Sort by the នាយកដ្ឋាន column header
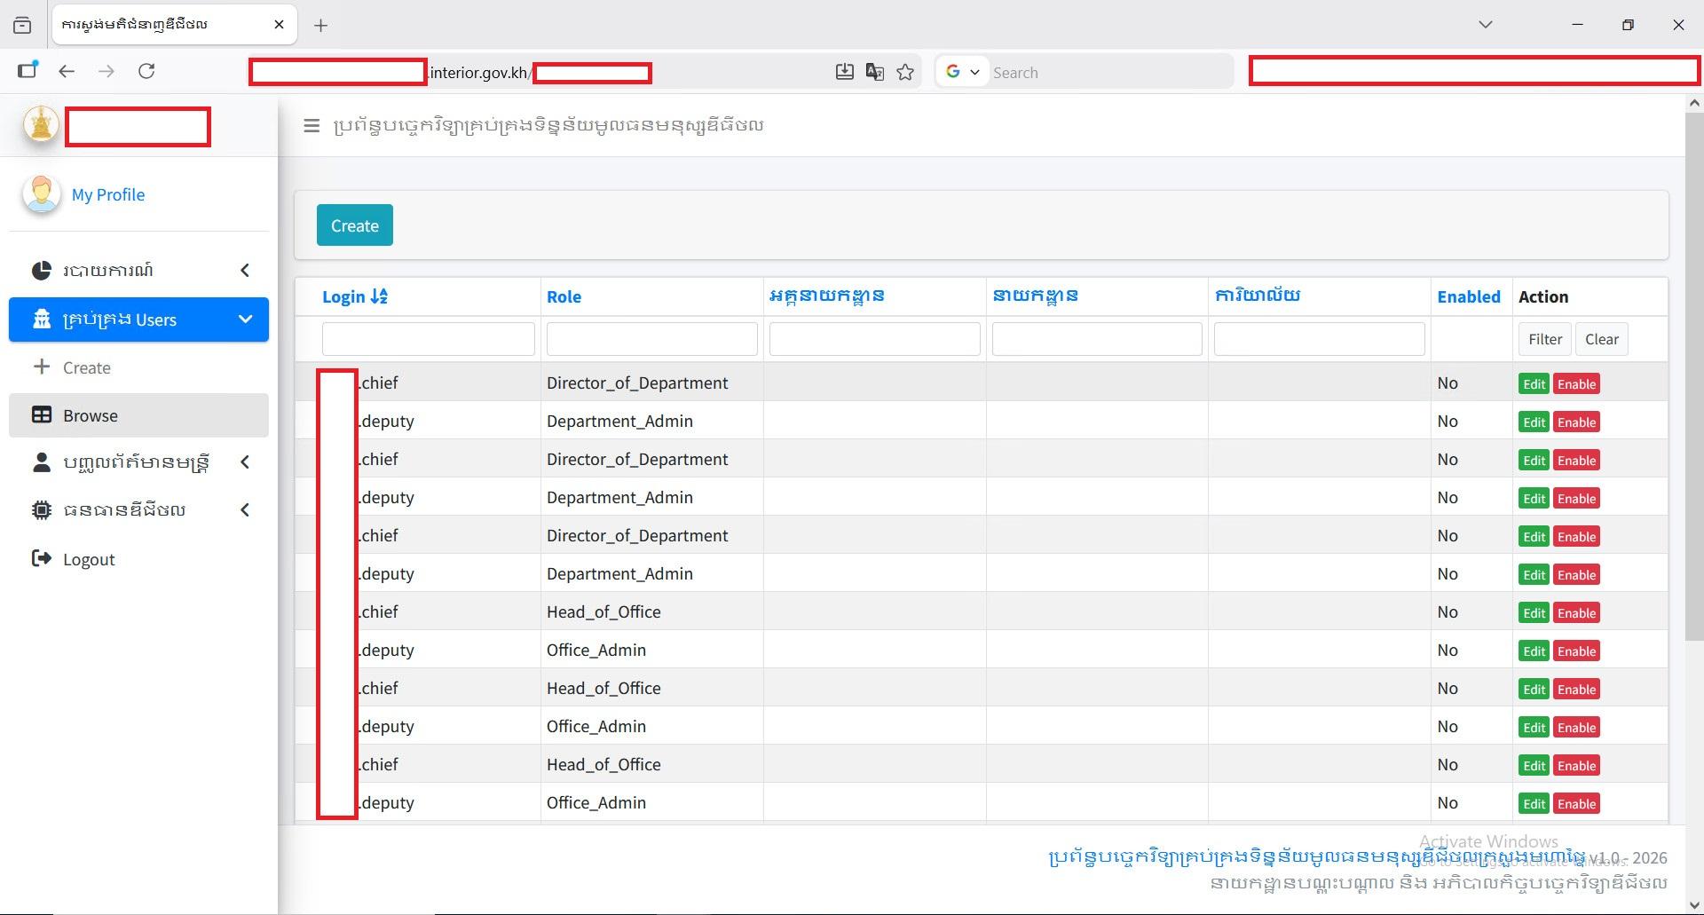 coord(1035,296)
